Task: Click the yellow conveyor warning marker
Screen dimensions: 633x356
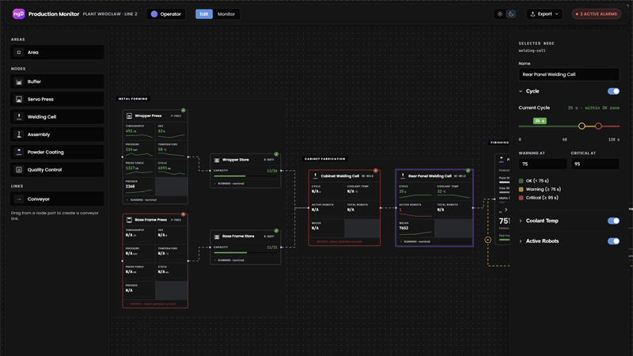Action: (x=487, y=240)
